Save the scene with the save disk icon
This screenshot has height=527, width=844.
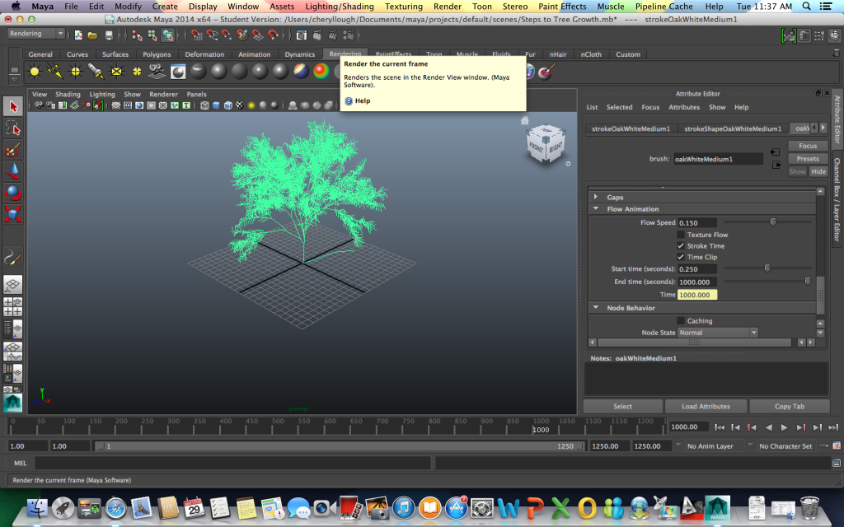pos(109,35)
